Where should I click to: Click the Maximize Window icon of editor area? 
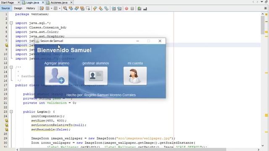click(x=266, y=2)
